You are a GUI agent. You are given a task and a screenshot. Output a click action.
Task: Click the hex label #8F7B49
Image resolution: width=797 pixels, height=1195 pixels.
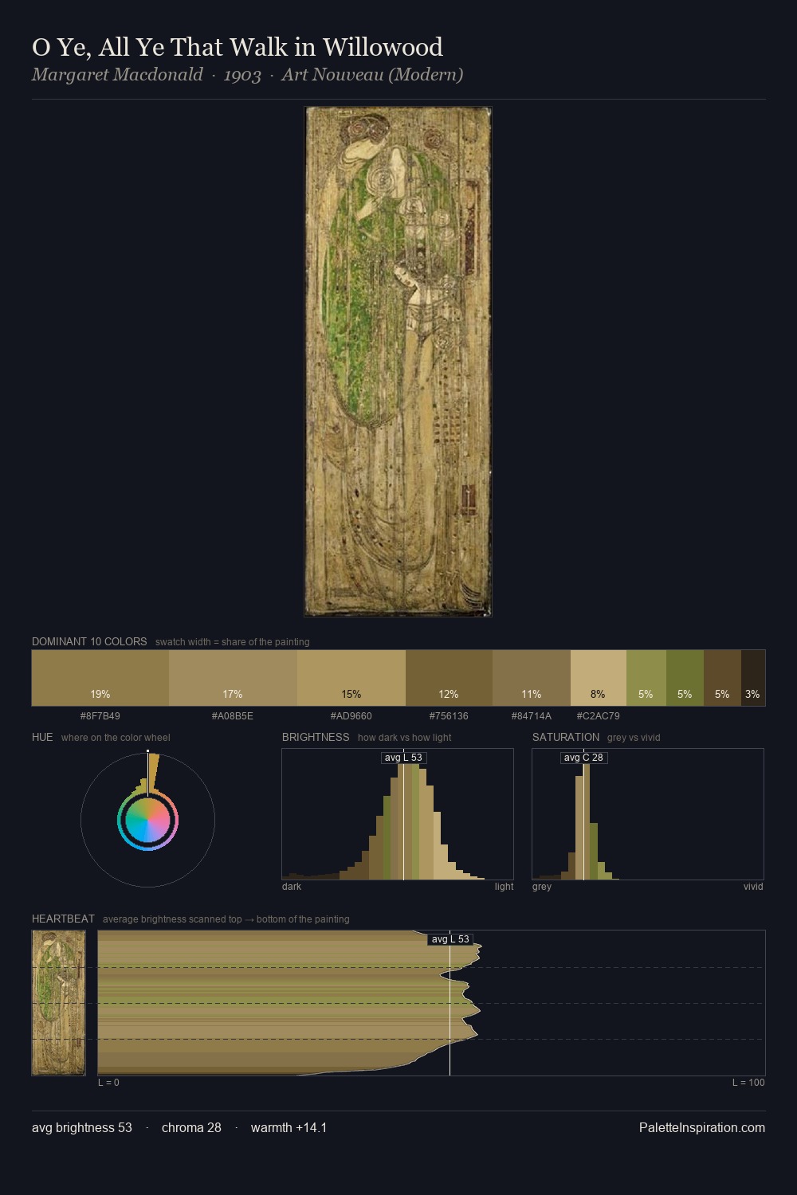pos(100,716)
